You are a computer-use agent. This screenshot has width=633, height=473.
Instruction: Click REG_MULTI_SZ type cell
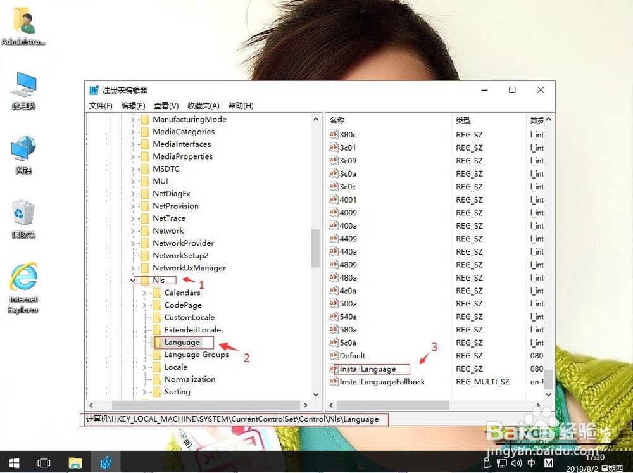pyautogui.click(x=482, y=382)
